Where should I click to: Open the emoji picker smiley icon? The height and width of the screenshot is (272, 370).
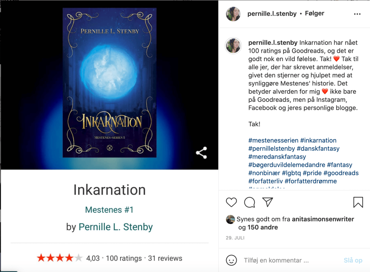[x=231, y=260]
